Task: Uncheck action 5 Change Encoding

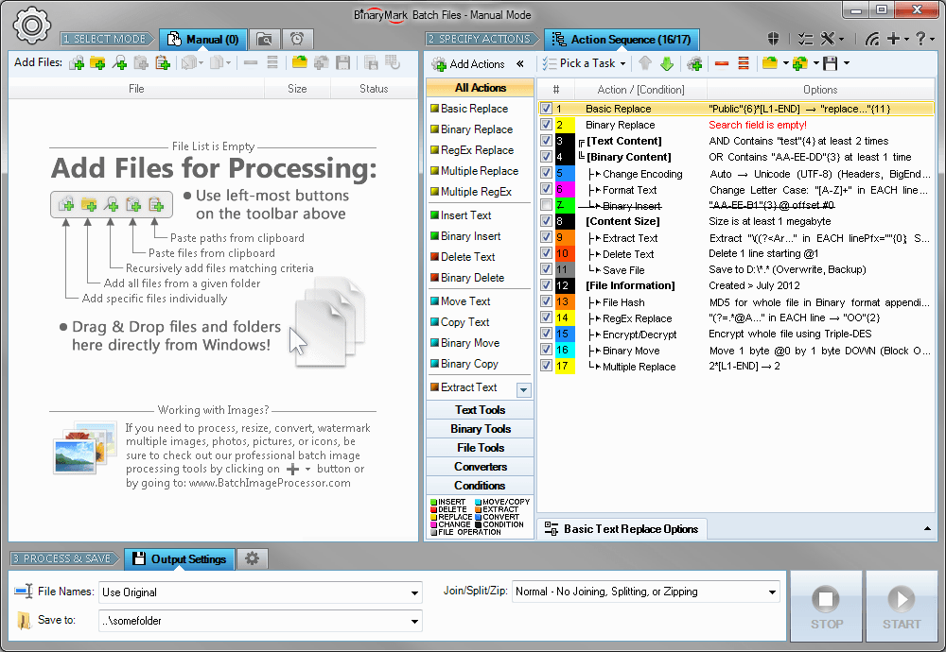Action: pyautogui.click(x=546, y=172)
